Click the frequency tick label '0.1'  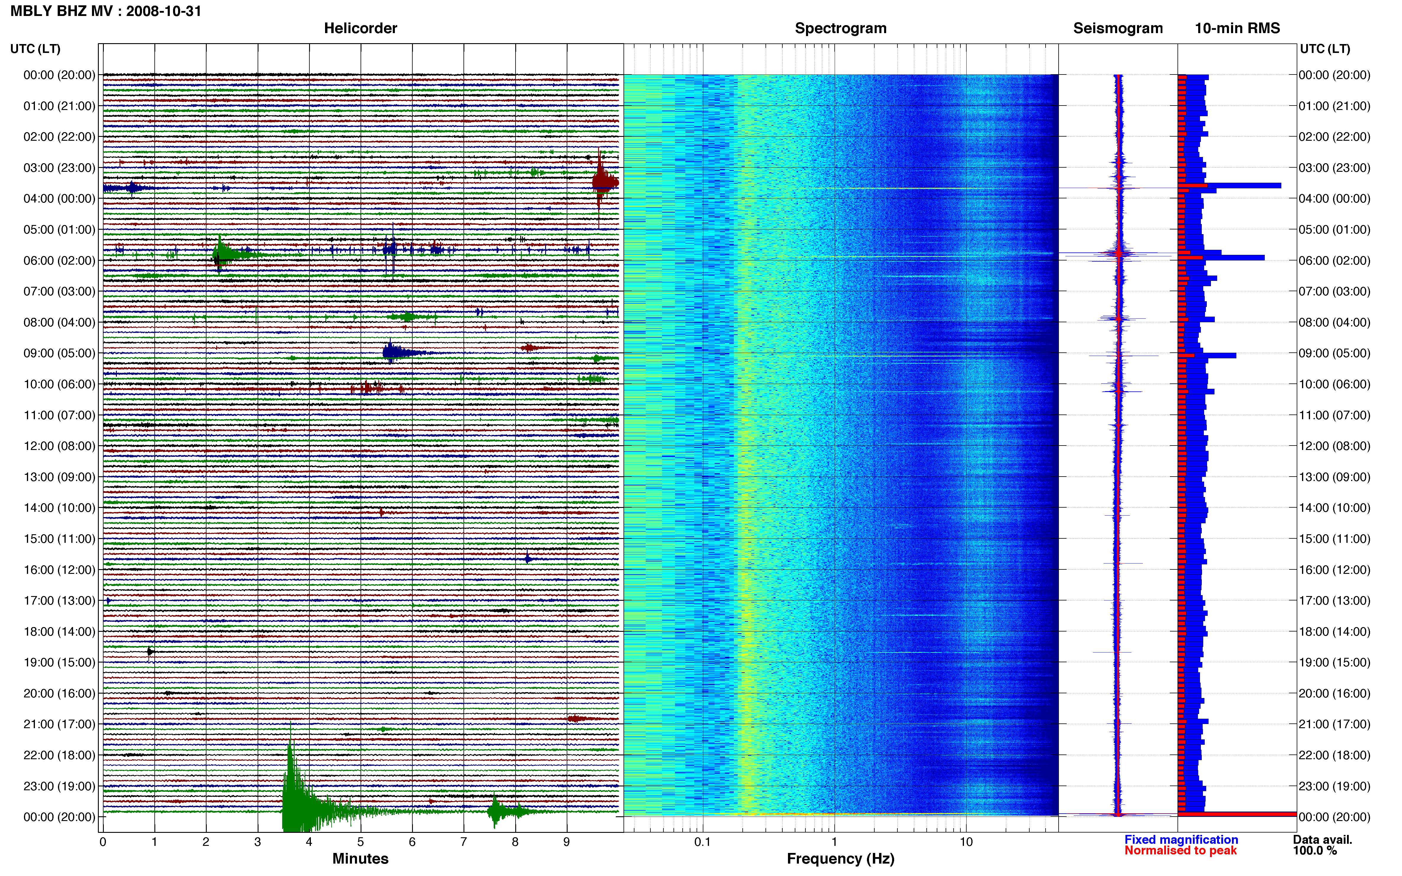pos(702,842)
